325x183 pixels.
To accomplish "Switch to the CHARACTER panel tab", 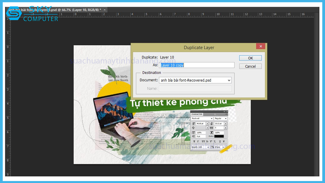I will 197,114.
